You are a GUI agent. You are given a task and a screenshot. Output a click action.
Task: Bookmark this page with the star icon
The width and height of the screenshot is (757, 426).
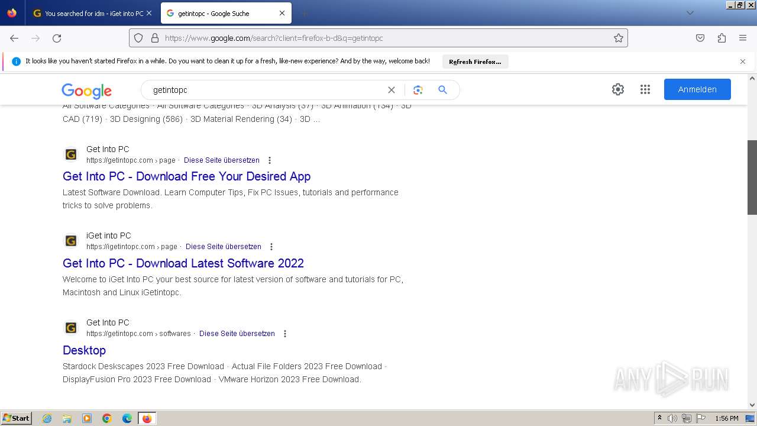pos(619,38)
